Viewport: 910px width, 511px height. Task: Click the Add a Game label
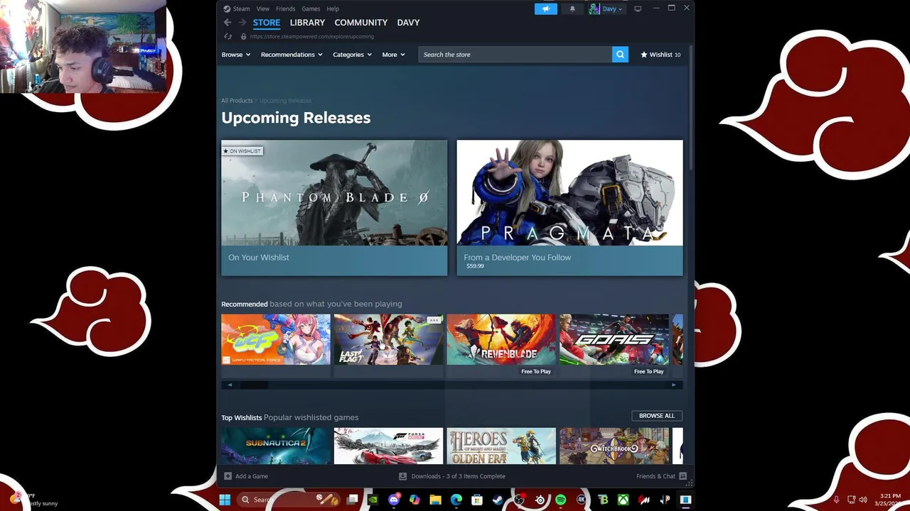[x=252, y=476]
